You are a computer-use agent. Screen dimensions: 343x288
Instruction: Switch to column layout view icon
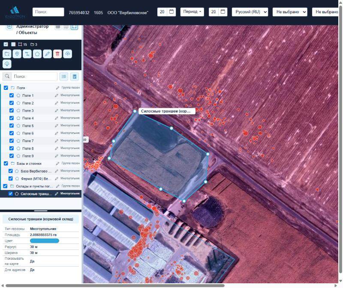(66, 27)
